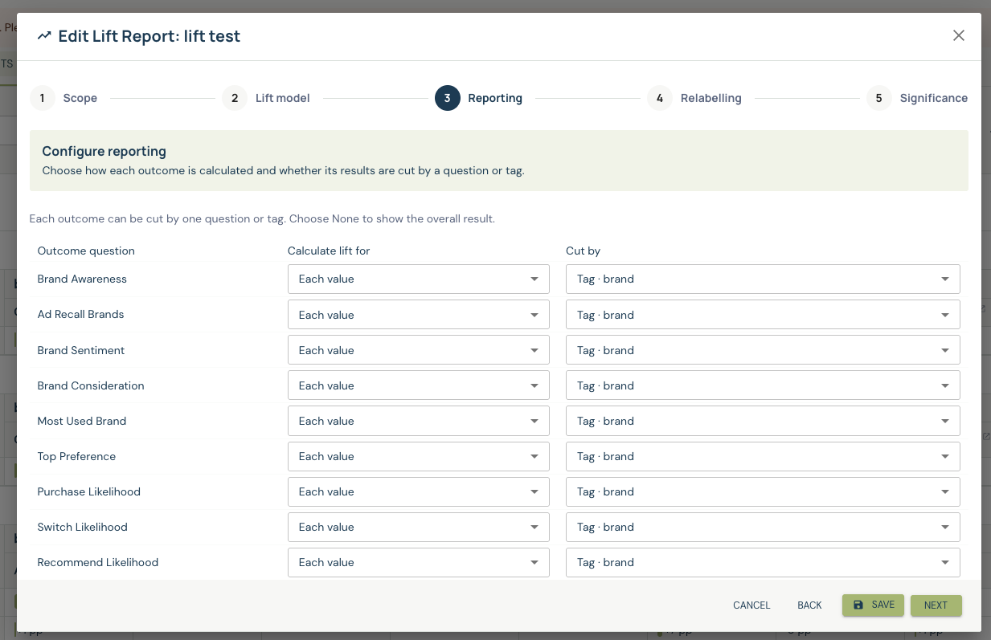Click the 'Cut by' column header
Image resolution: width=991 pixels, height=640 pixels.
[x=583, y=251]
